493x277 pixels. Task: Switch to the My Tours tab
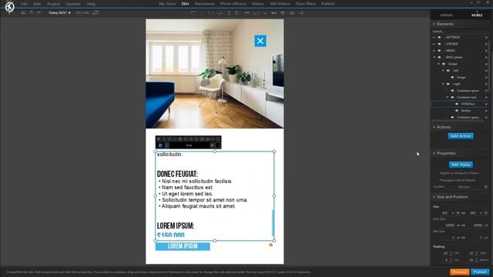coord(167,4)
